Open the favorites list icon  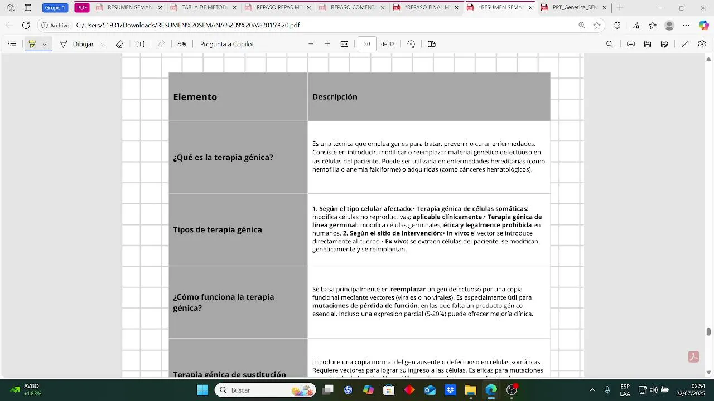click(653, 26)
